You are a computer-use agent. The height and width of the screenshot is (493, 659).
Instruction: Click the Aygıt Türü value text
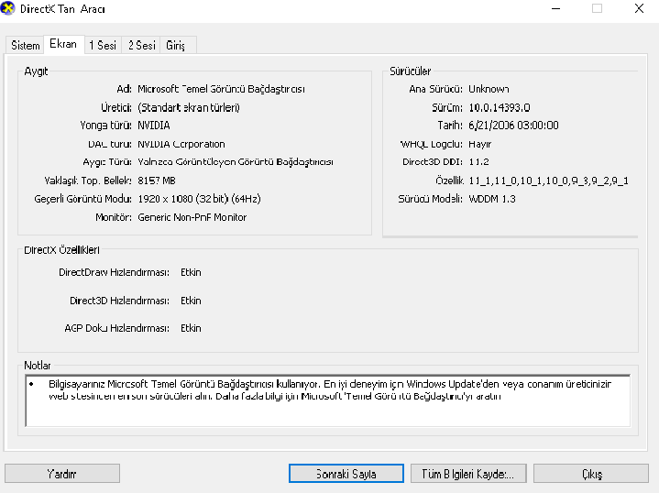point(236,162)
